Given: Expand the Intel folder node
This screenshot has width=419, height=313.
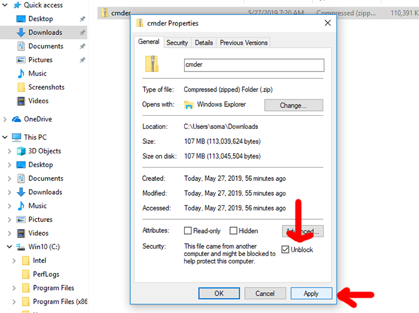Looking at the screenshot, I should pos(14,260).
